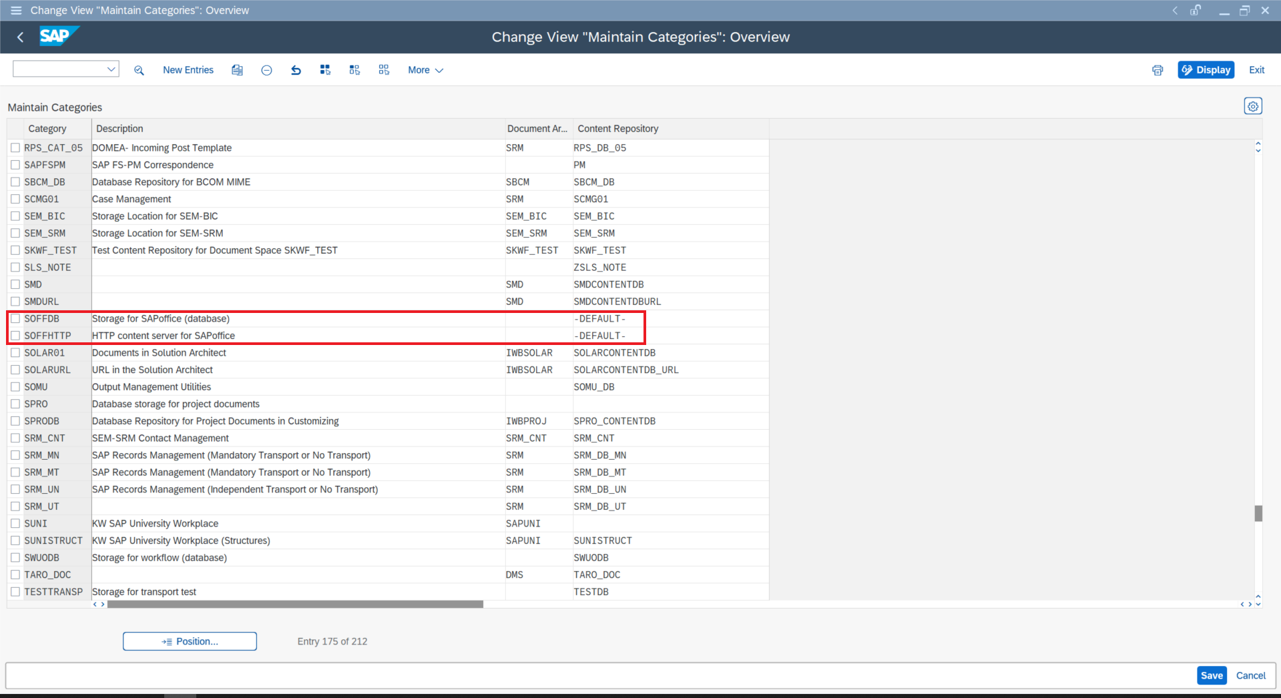
Task: Select the SOFFDB row checkbox
Action: (15, 318)
